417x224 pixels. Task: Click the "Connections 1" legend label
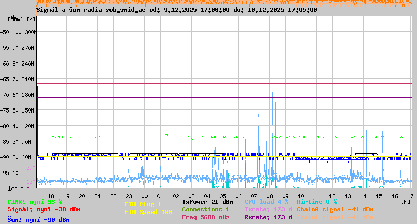(205, 209)
